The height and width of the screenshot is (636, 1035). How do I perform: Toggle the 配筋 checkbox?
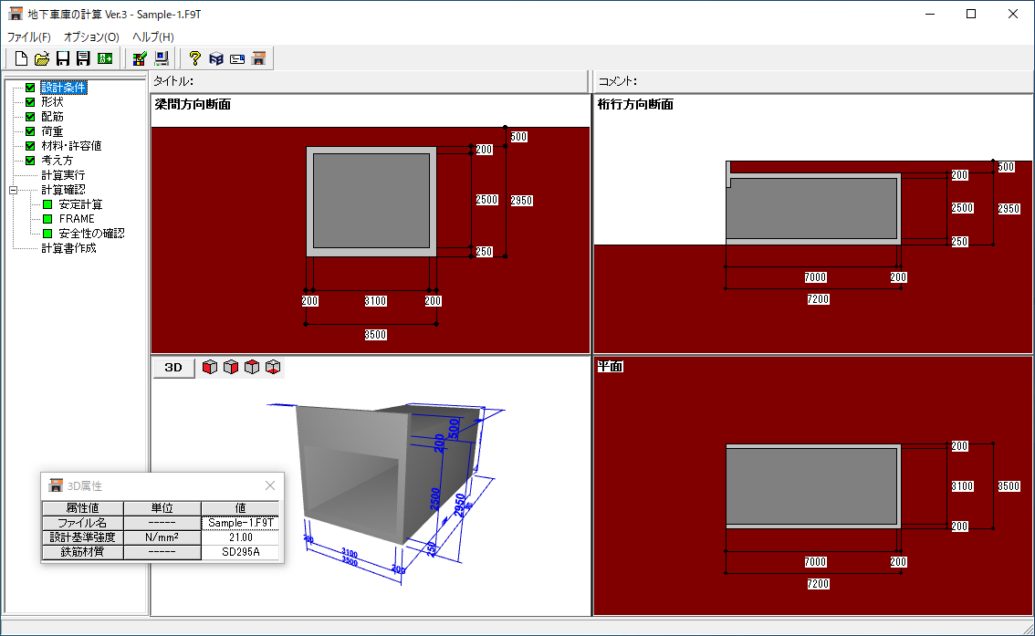pyautogui.click(x=30, y=117)
